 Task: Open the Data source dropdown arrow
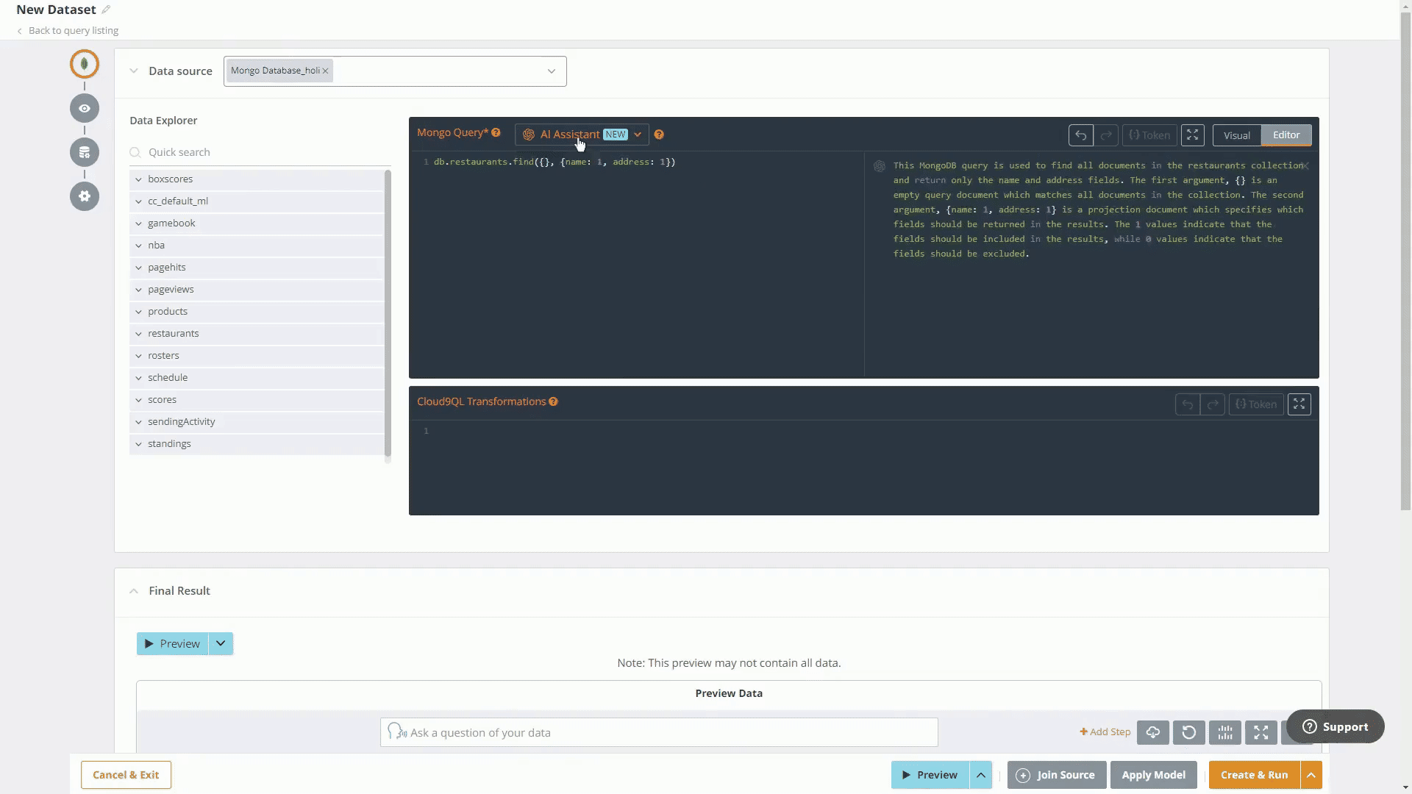pos(551,71)
